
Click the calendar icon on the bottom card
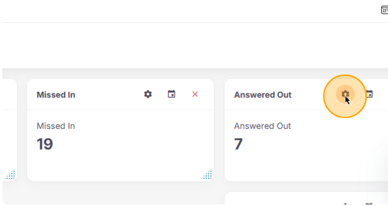click(369, 204)
